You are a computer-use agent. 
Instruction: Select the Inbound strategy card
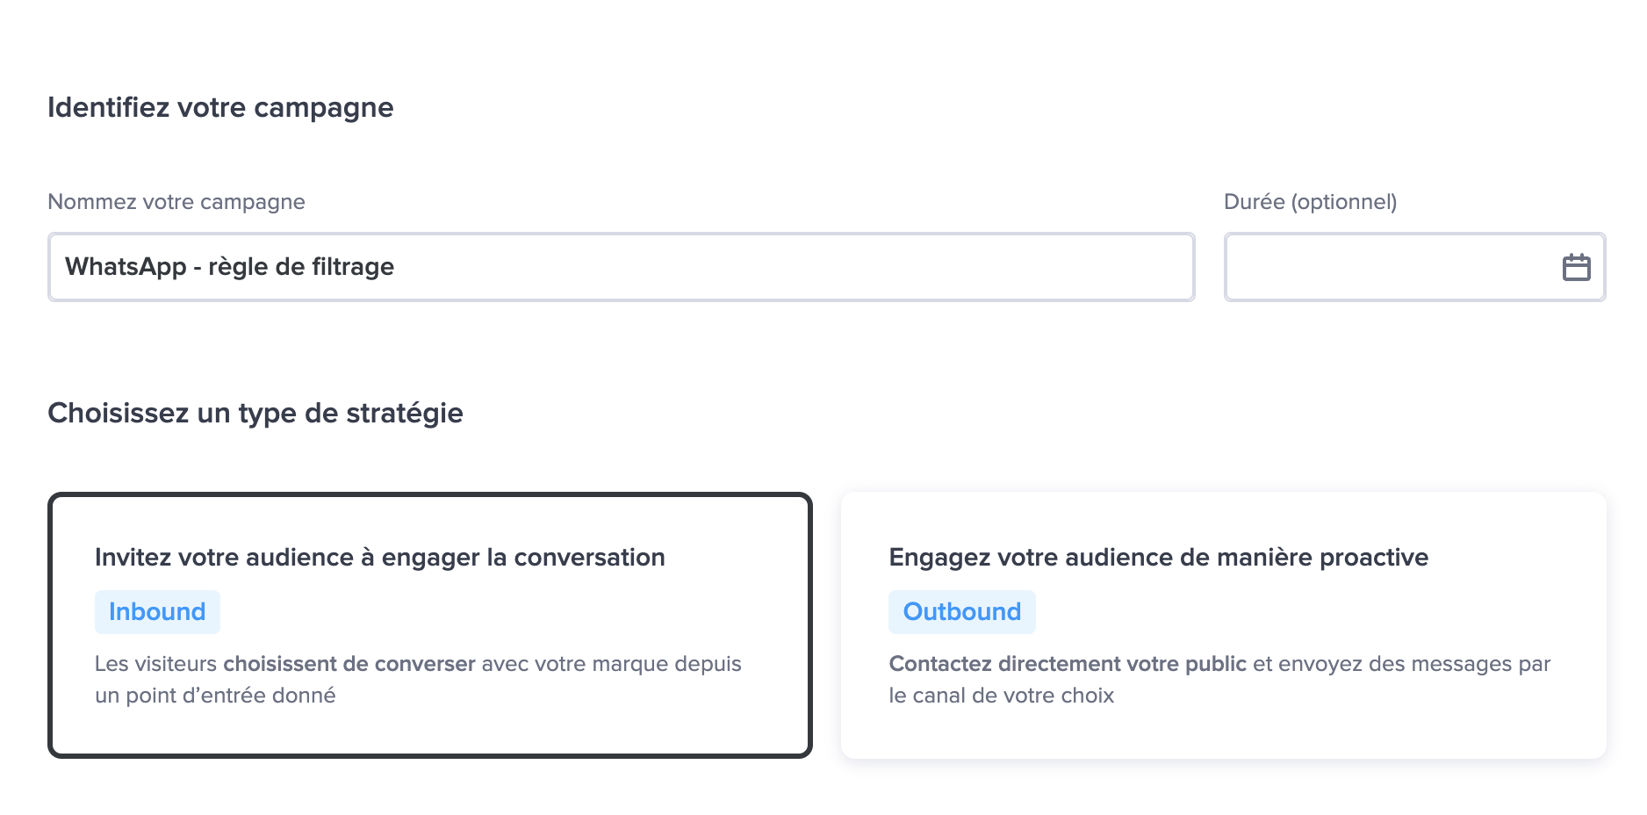430,625
